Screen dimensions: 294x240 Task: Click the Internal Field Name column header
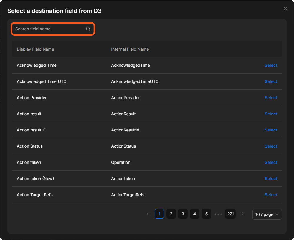point(130,49)
